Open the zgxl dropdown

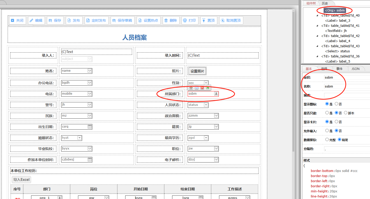point(206,138)
